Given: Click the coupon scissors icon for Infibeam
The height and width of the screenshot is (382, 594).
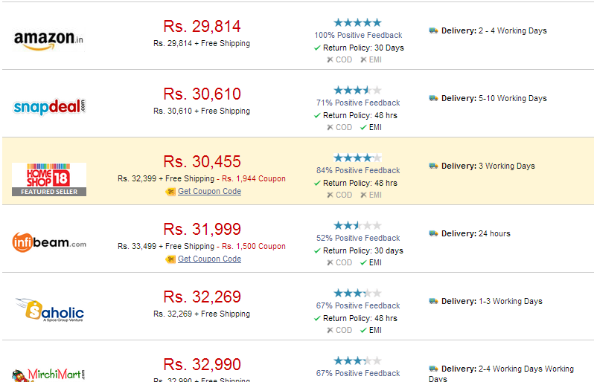Looking at the screenshot, I should [x=170, y=259].
